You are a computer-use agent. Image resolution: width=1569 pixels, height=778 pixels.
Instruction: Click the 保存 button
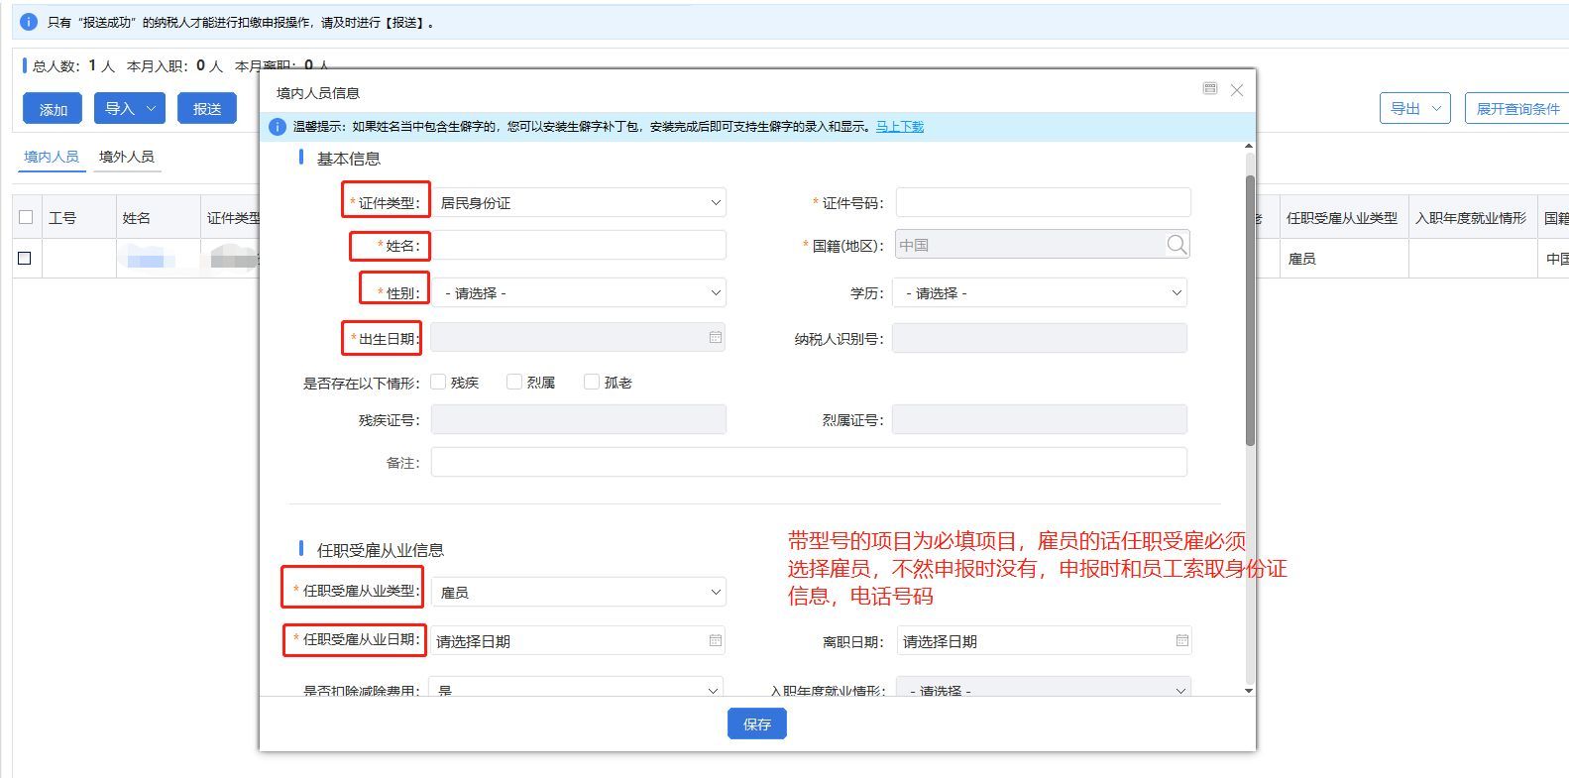(x=756, y=724)
